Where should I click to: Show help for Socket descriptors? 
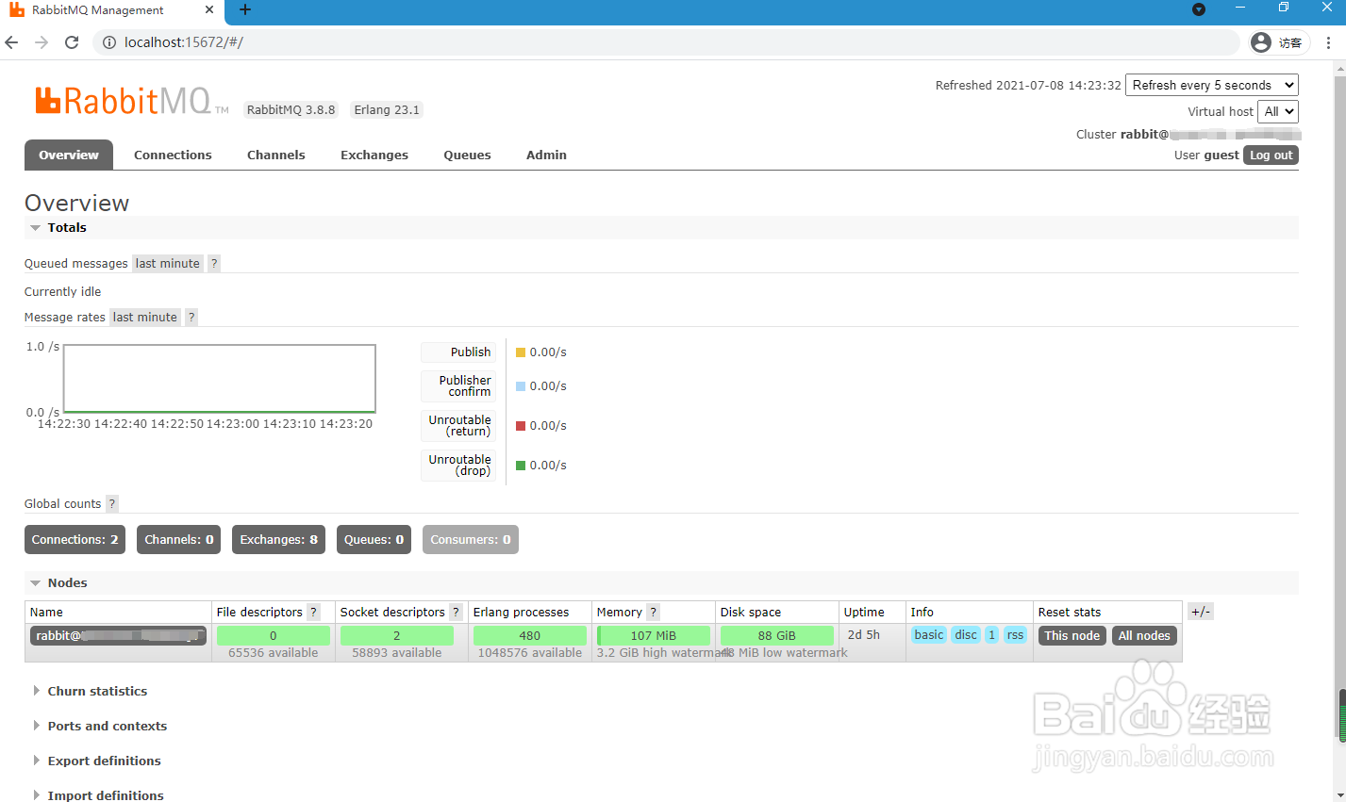coord(457,613)
